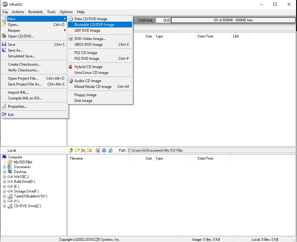
Task: Open the Help menu
Action: [x=81, y=12]
